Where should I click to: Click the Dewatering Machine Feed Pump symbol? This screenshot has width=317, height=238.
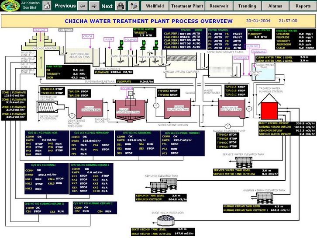pos(72,115)
